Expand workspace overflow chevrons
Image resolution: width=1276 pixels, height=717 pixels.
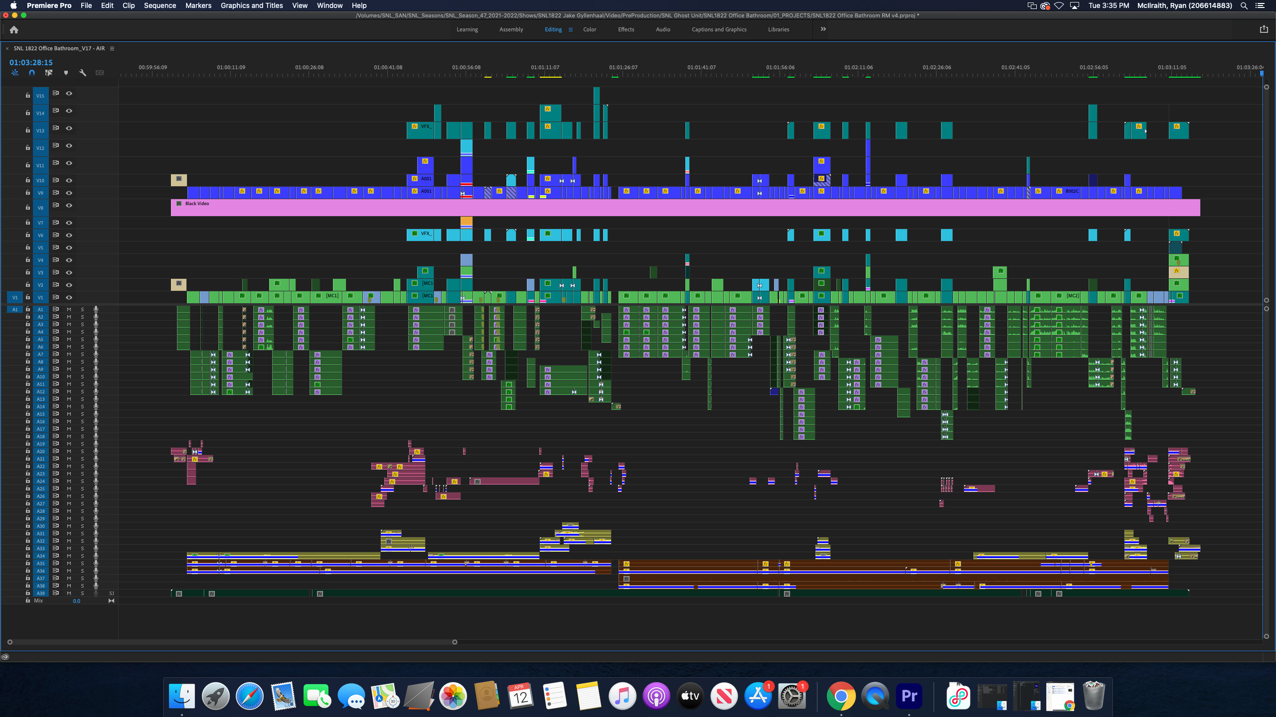823,29
